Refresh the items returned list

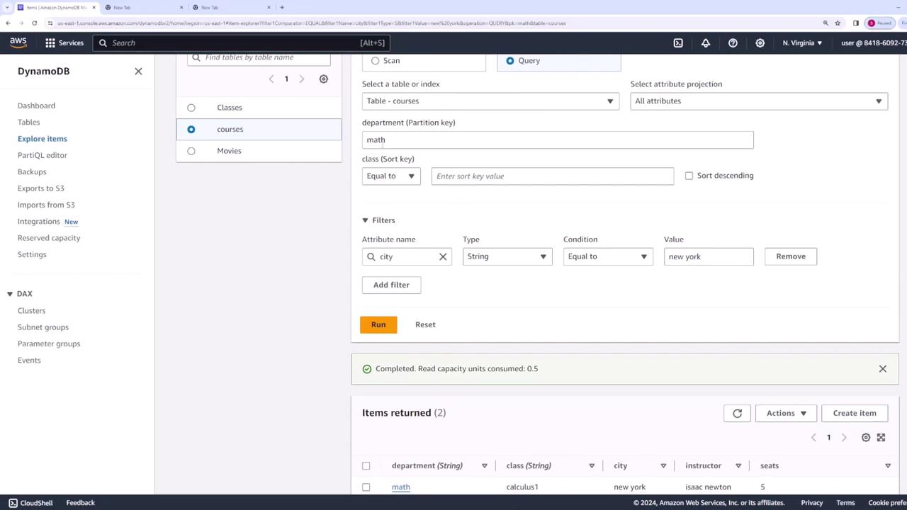737,413
